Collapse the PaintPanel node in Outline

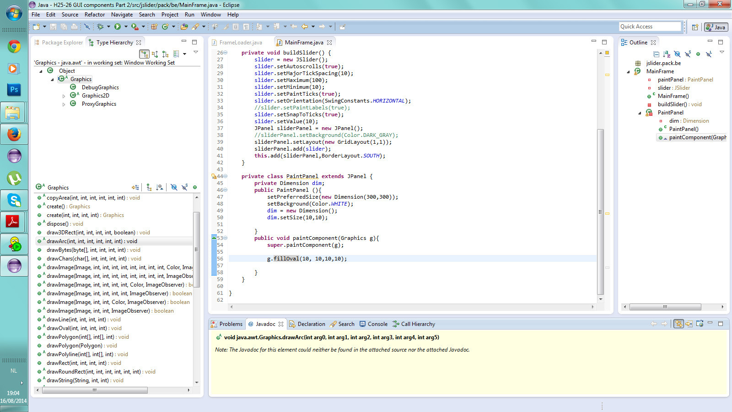coord(640,113)
